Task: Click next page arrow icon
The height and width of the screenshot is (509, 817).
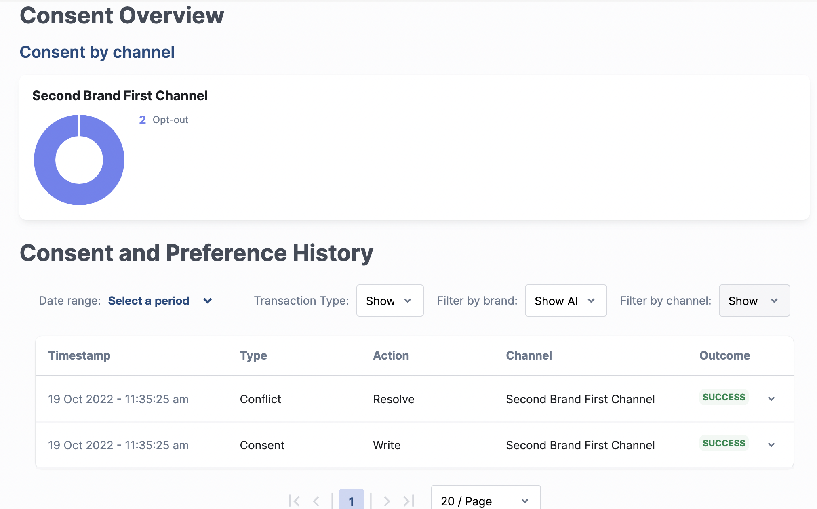Action: point(387,501)
